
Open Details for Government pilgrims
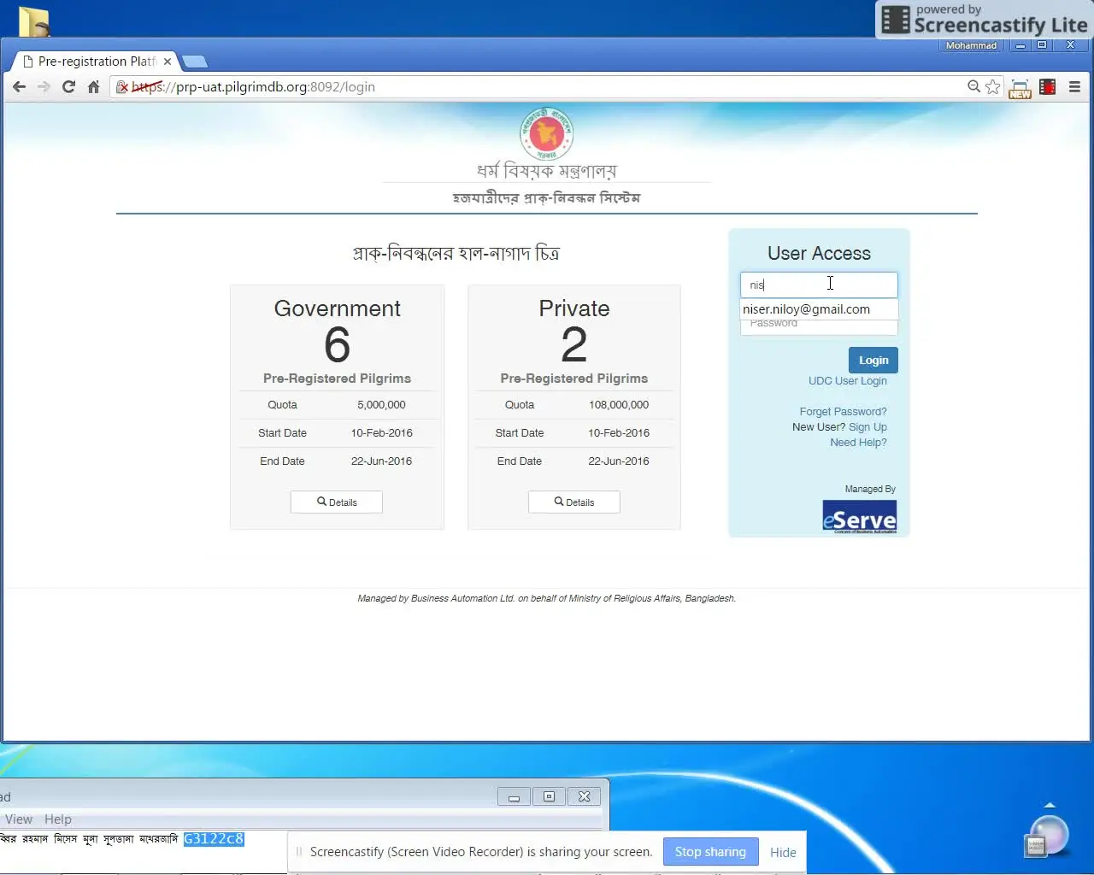337,502
